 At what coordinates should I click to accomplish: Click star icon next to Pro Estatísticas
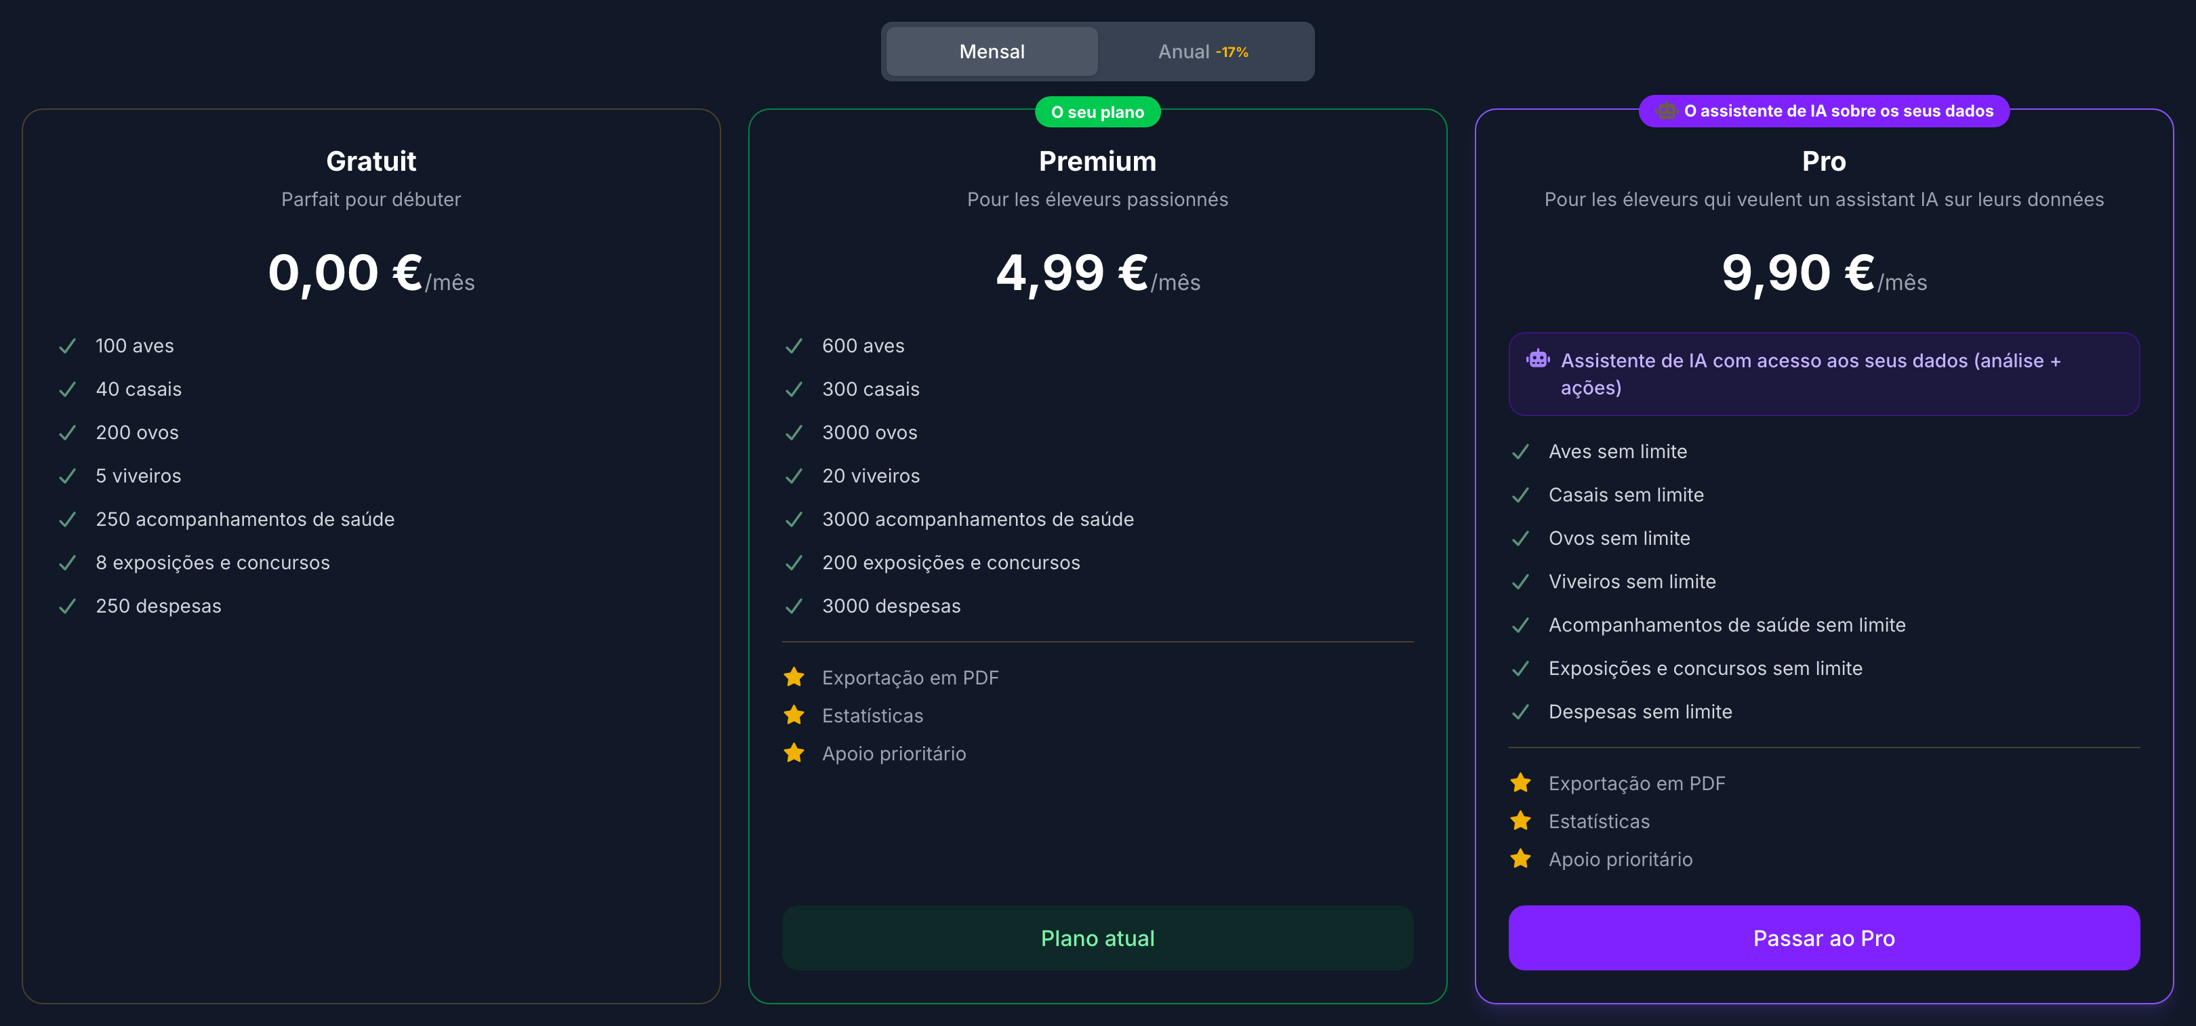coord(1520,821)
